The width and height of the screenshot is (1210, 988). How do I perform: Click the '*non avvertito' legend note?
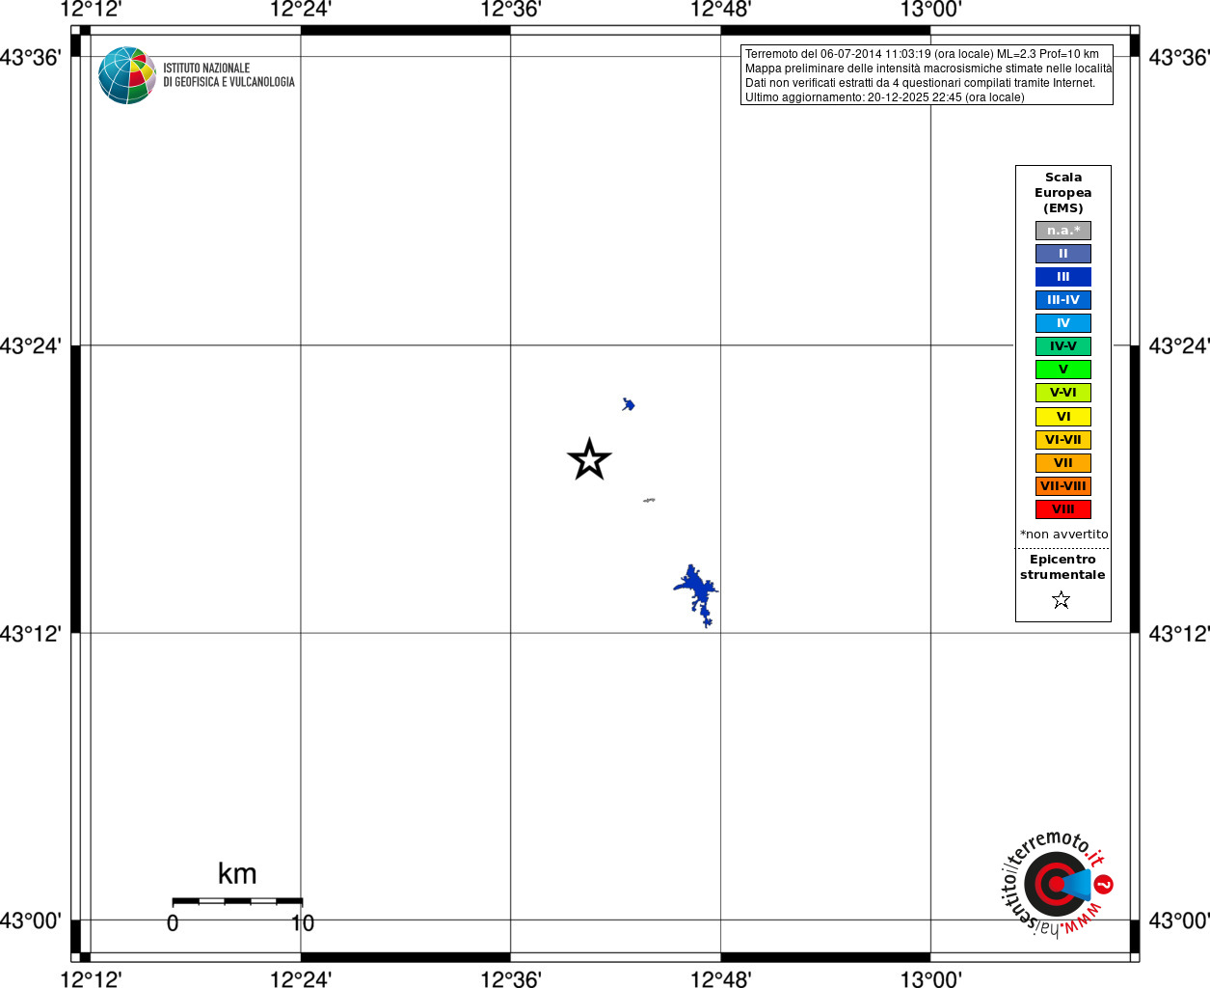[1064, 535]
